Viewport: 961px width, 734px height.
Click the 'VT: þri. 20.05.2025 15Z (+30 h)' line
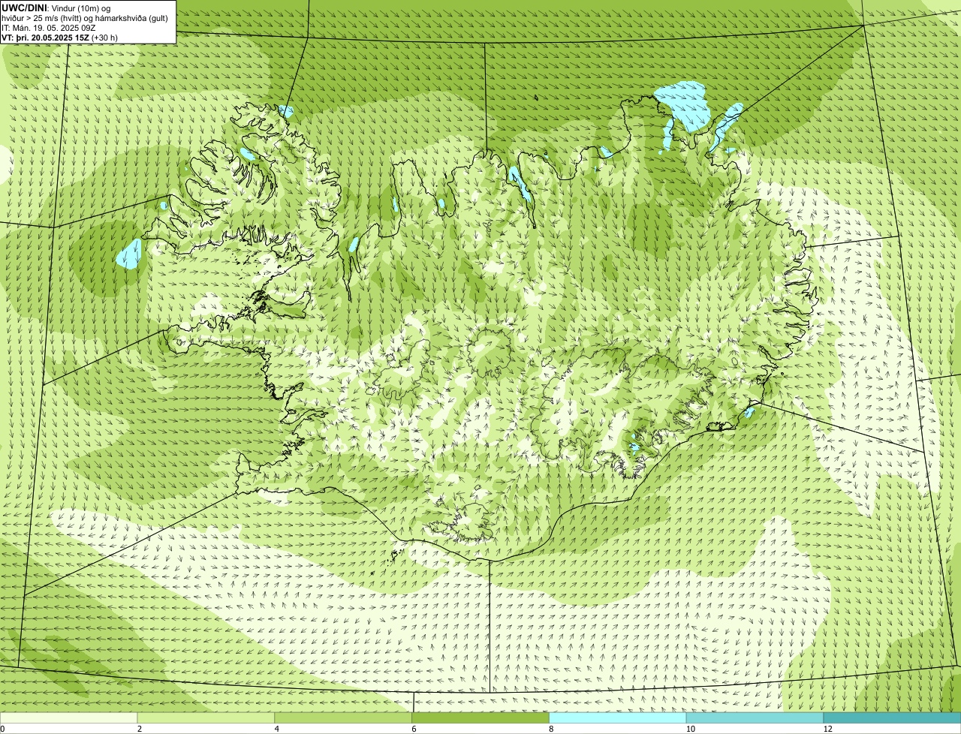click(59, 38)
